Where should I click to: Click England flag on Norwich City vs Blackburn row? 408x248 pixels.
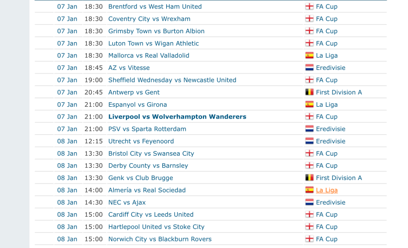309,239
